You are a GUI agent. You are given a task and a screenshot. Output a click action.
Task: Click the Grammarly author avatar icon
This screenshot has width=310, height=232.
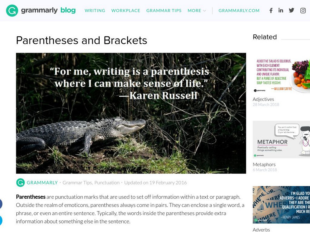21,183
